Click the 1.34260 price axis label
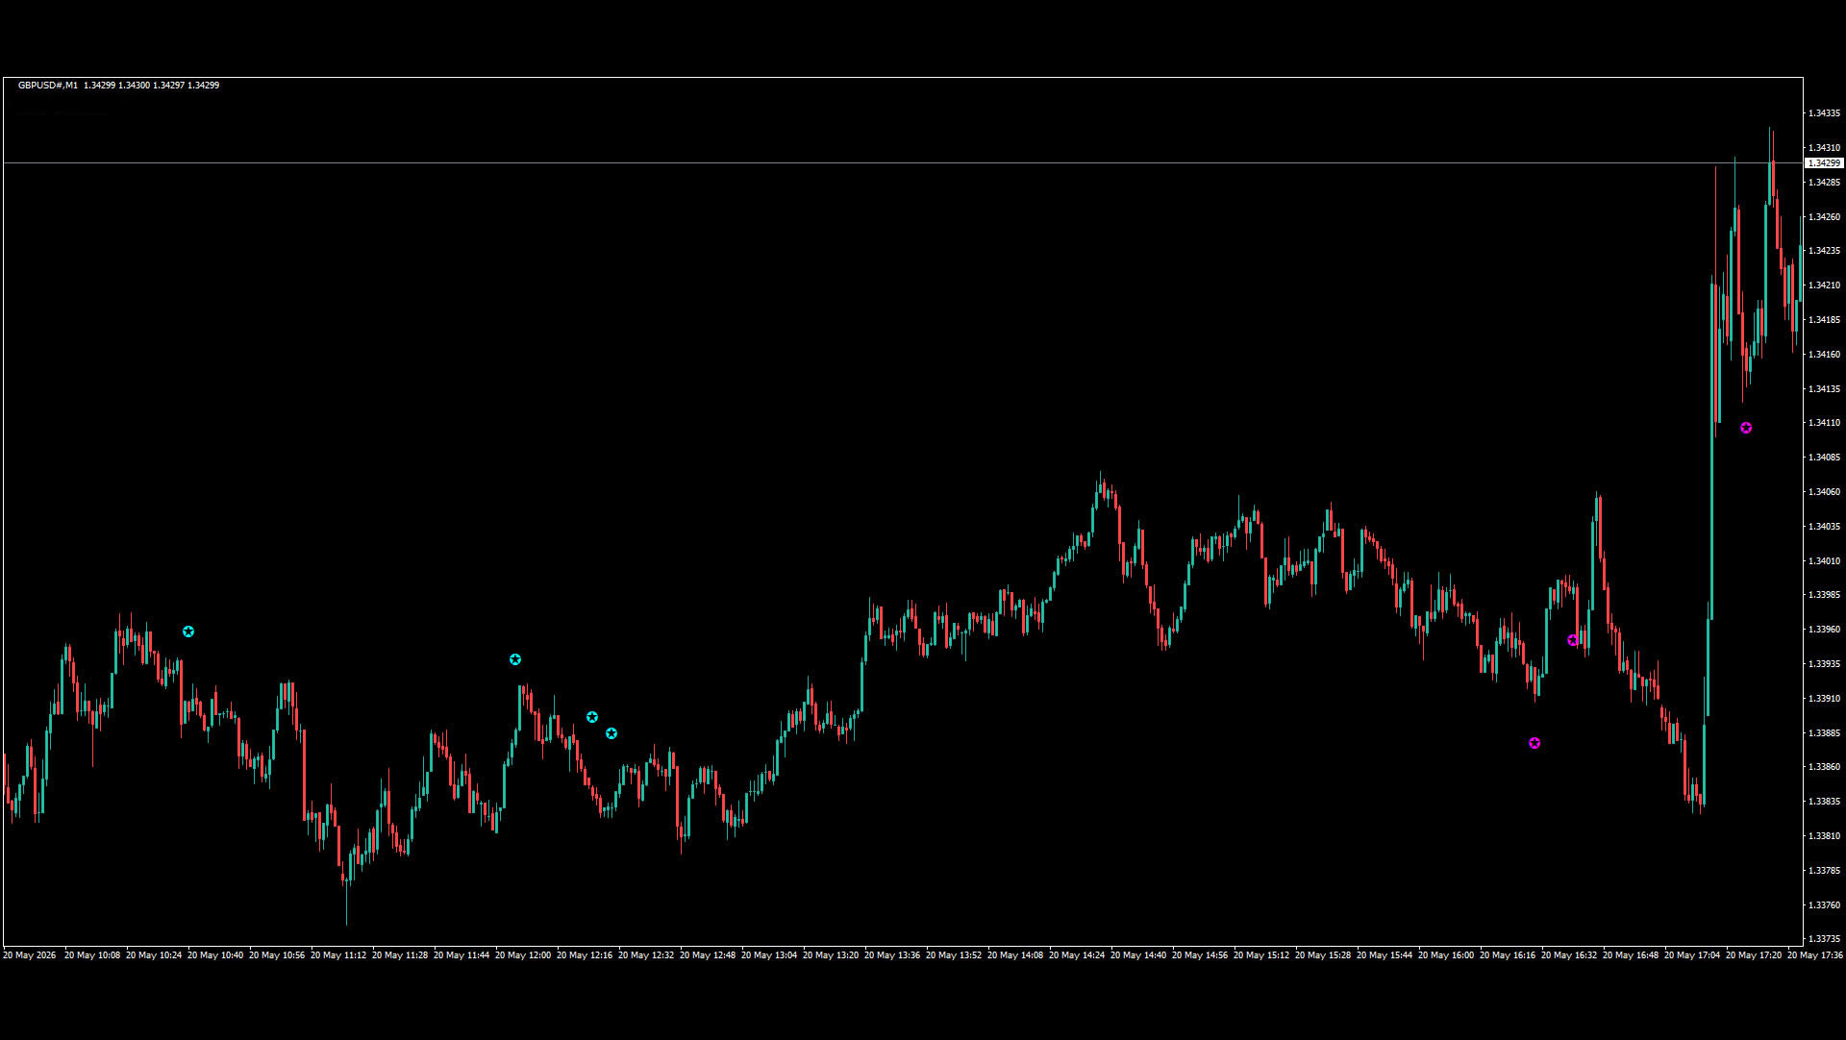The height and width of the screenshot is (1040, 1846). point(1824,217)
